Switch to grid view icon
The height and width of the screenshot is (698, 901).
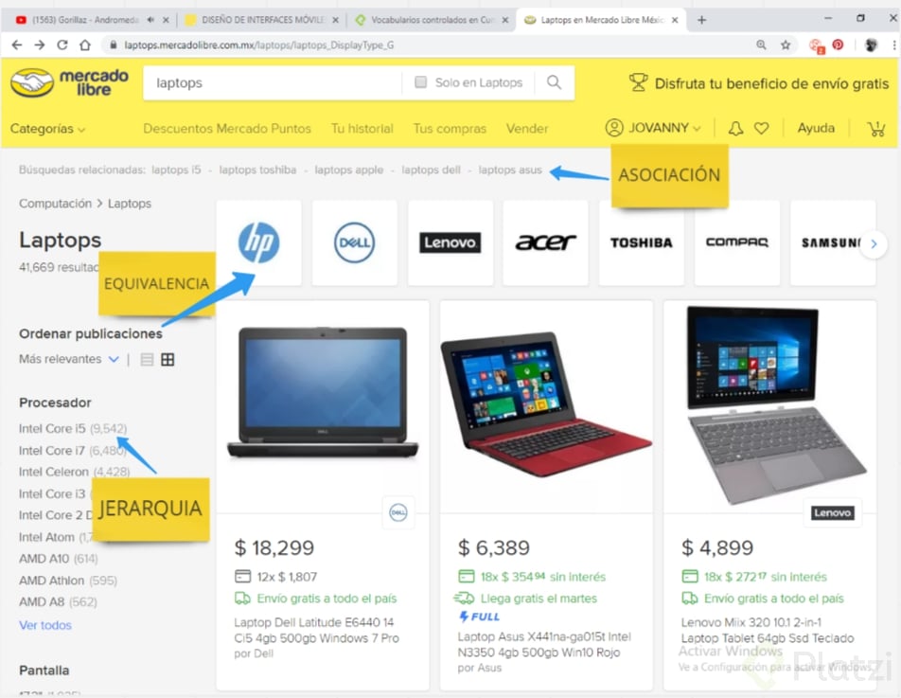tap(168, 359)
